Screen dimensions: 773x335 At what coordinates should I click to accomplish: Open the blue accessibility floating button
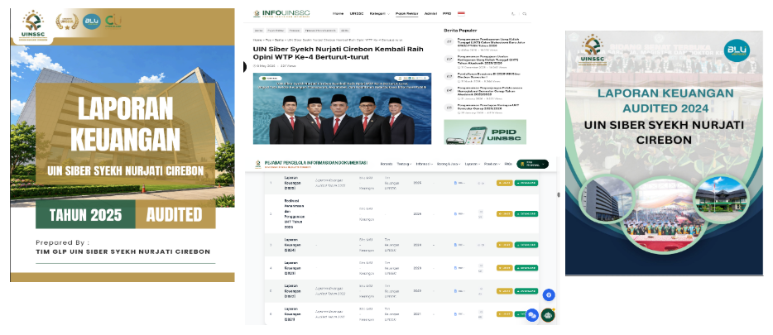coord(549,295)
